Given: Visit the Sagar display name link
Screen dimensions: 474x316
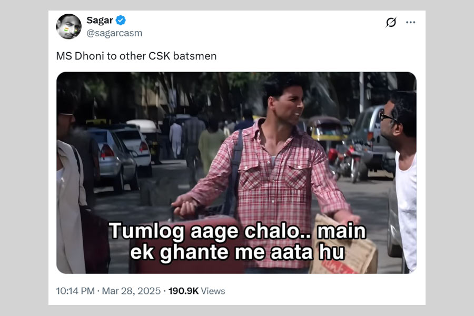Looking at the screenshot, I should point(100,20).
